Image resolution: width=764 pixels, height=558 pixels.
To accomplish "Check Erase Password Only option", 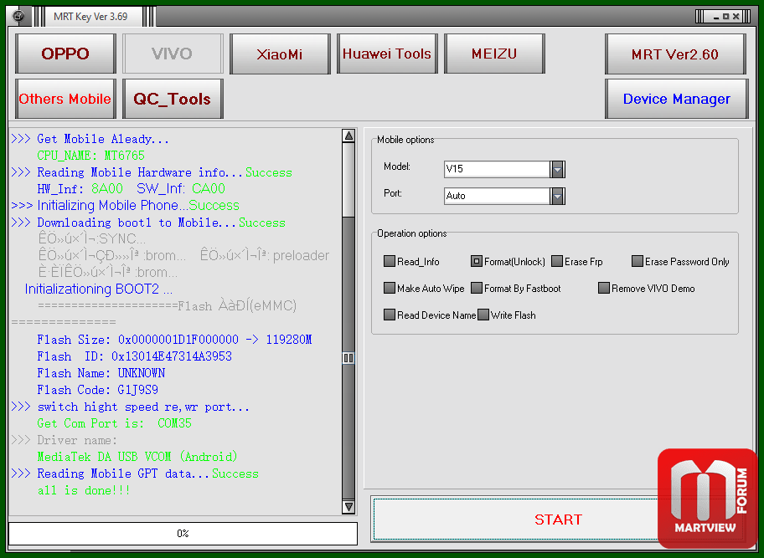I will (638, 261).
